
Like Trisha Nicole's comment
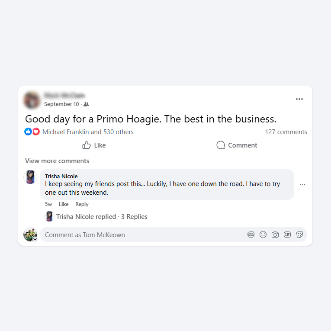coord(64,204)
